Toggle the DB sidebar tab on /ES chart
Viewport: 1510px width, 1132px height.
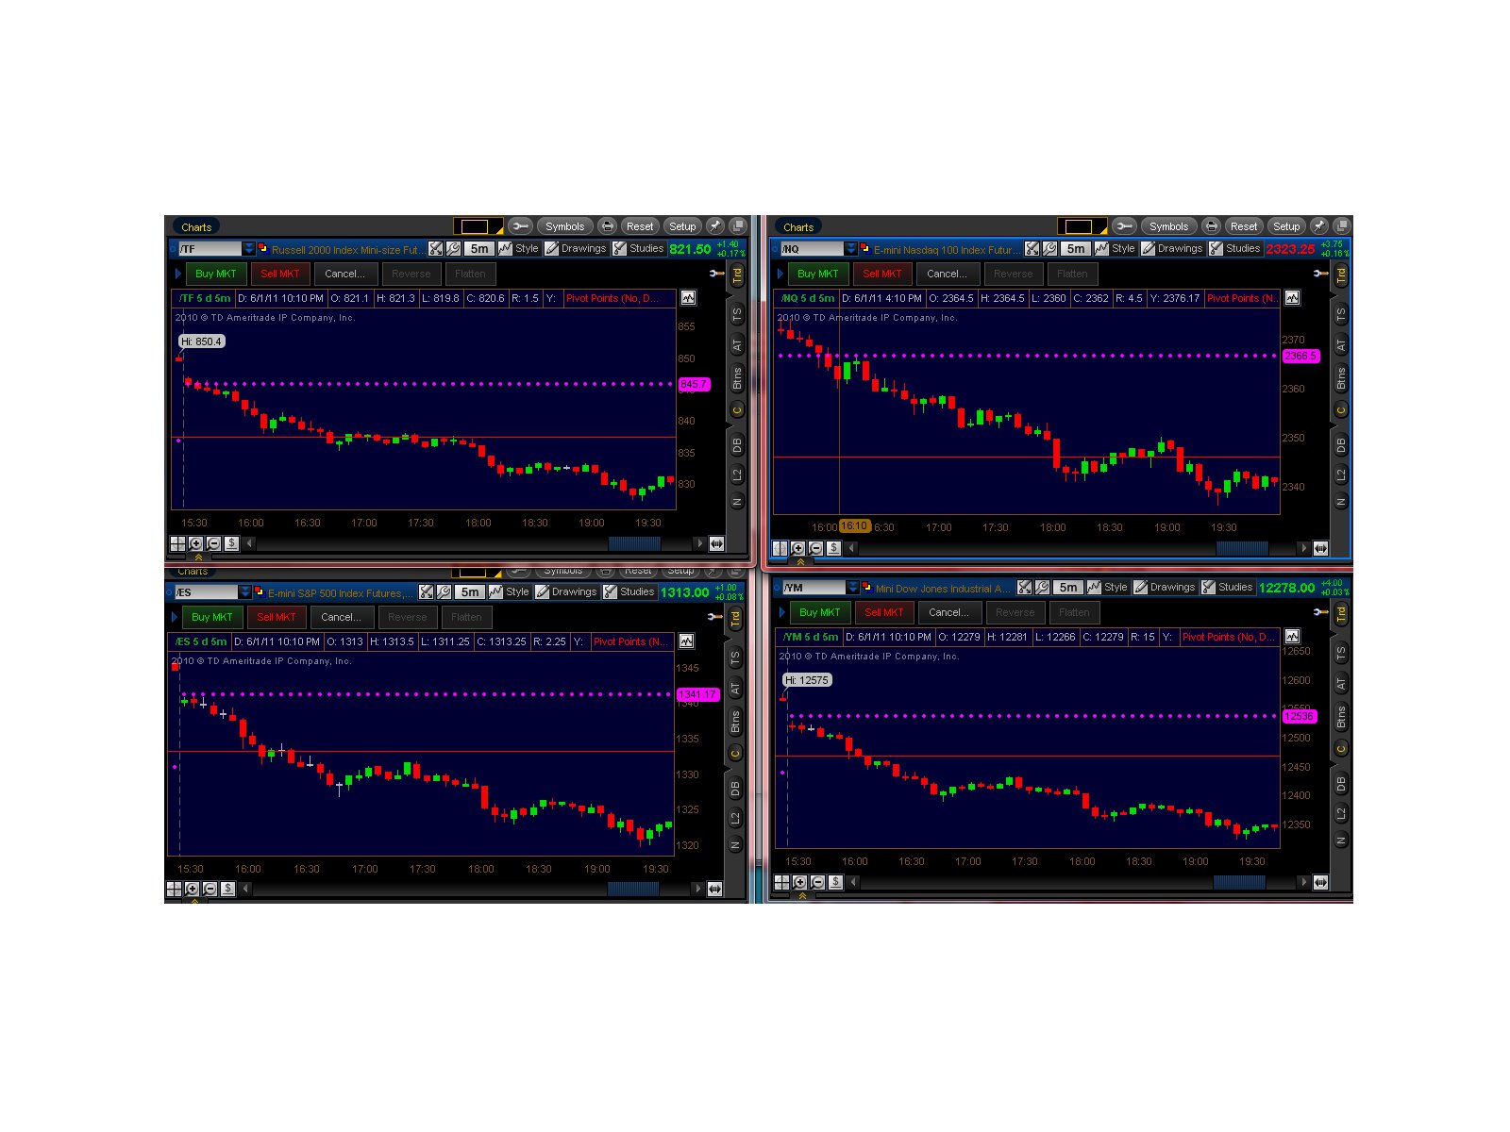(x=735, y=788)
